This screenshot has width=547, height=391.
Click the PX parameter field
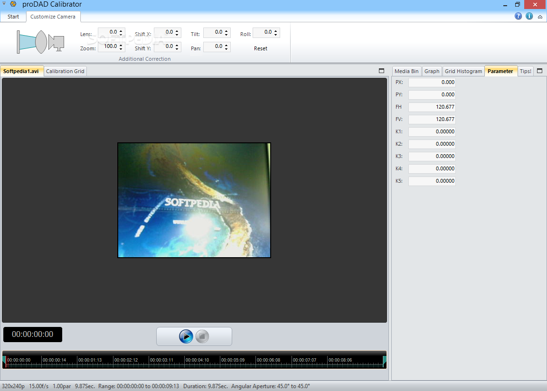(x=432, y=82)
